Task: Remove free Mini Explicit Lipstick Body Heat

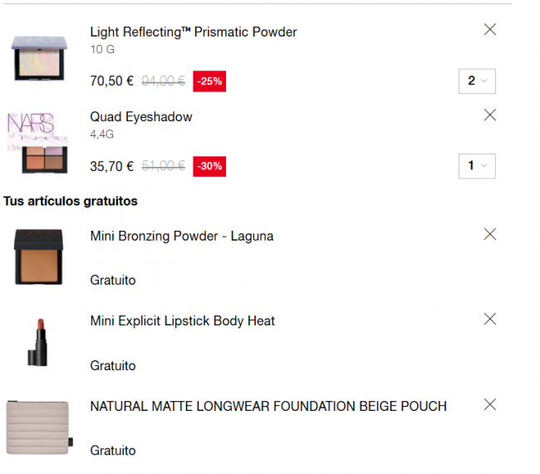Action: click(x=489, y=319)
